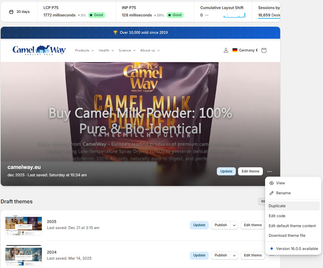Publish the 2024 draft theme
323x268 pixels.
221,255
